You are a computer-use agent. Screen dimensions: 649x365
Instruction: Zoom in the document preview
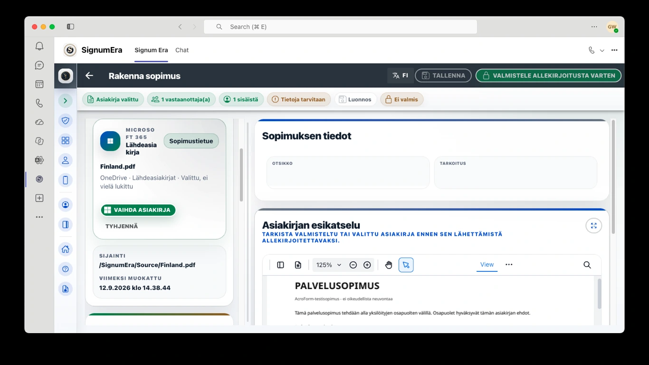[x=367, y=265]
